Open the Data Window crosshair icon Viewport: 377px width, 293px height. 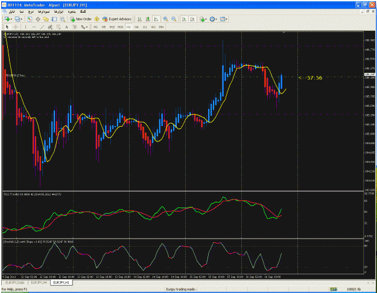38,19
